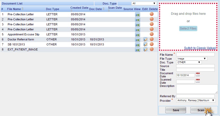Delete the EXT_PATIENT_IMAGE document

click(x=152, y=49)
